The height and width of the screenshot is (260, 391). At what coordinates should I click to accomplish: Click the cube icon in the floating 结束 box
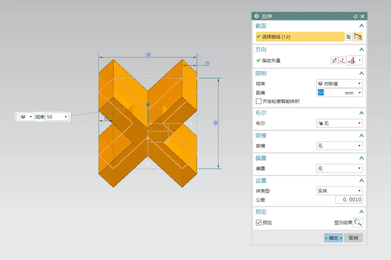(23, 117)
